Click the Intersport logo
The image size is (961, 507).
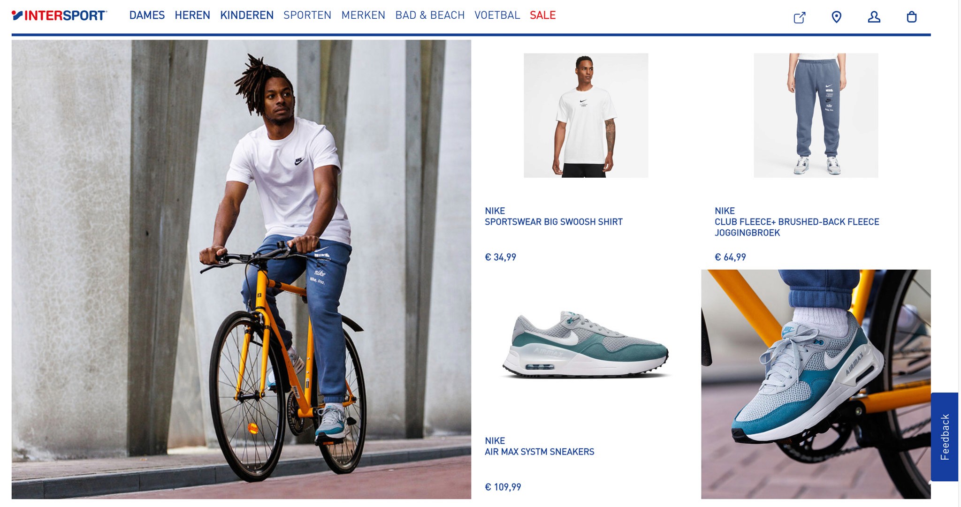coord(60,15)
